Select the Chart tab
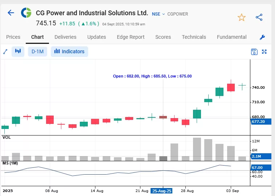275x196 pixels. tap(37, 37)
